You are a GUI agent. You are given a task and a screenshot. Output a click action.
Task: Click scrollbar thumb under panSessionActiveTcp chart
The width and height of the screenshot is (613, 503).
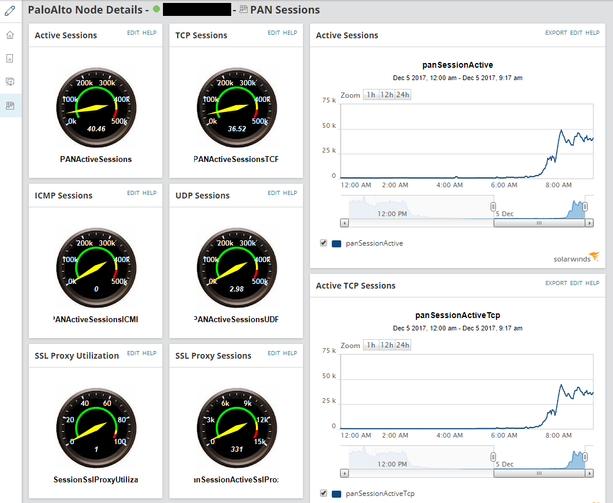pyautogui.click(x=539, y=473)
